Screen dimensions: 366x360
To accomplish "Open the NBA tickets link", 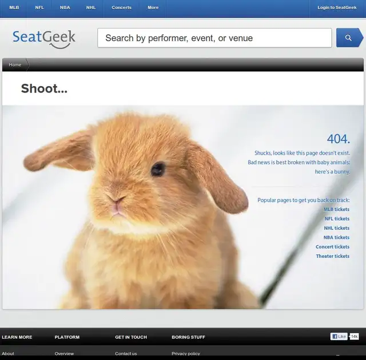I will (x=336, y=237).
